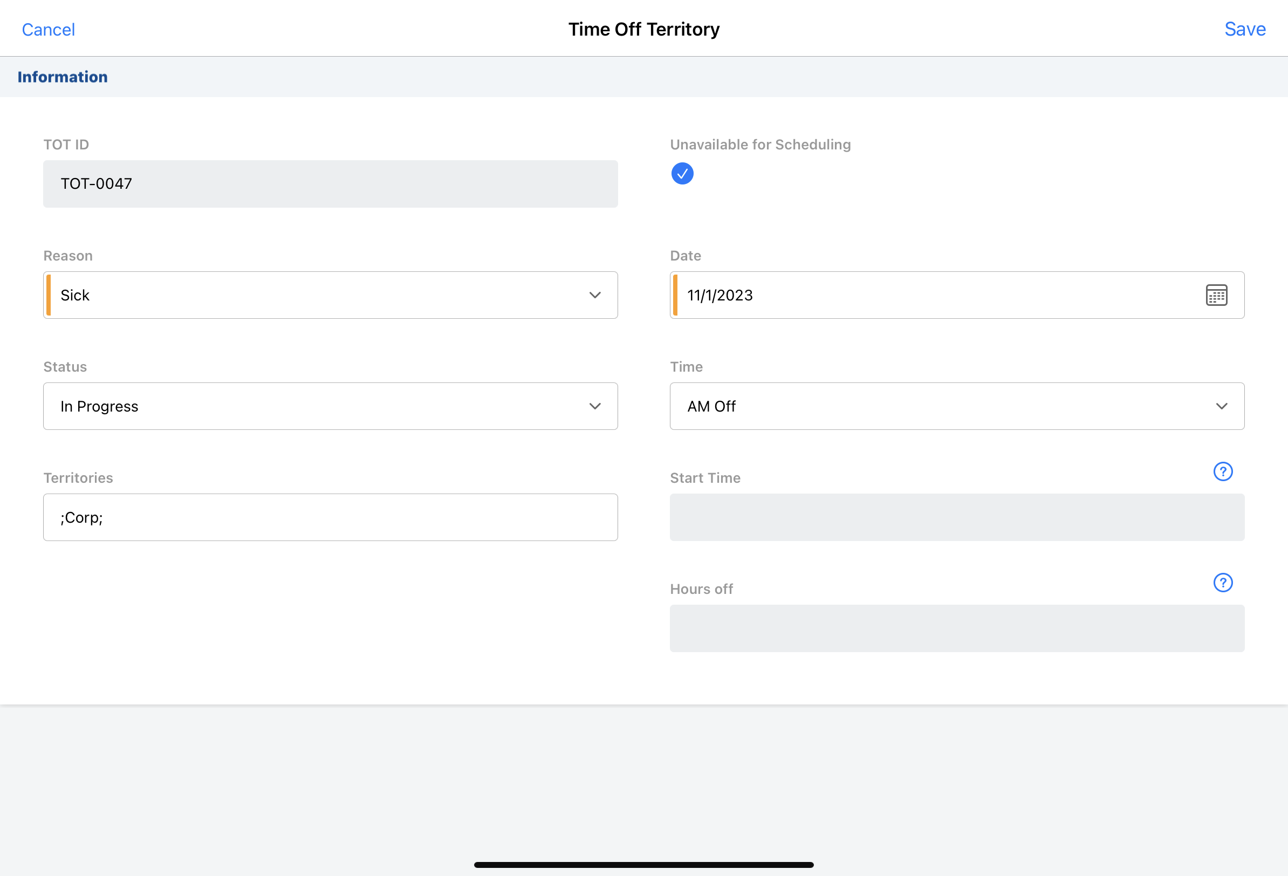Click into the Territories text field
This screenshot has height=876, width=1288.
330,517
